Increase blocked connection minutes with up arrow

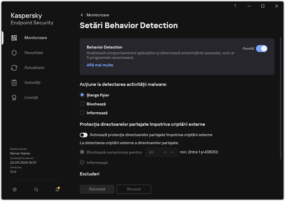(165, 152)
